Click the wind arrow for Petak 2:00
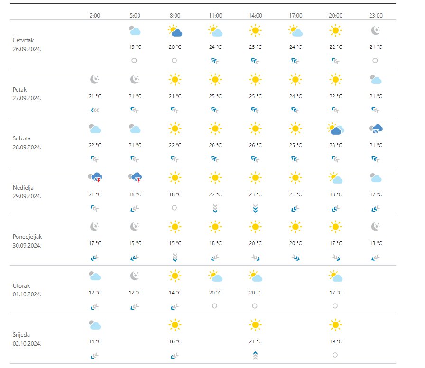The width and height of the screenshot is (425, 368). click(95, 110)
